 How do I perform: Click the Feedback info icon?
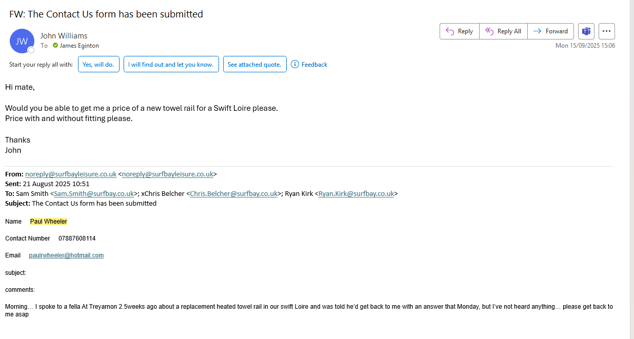click(x=295, y=64)
